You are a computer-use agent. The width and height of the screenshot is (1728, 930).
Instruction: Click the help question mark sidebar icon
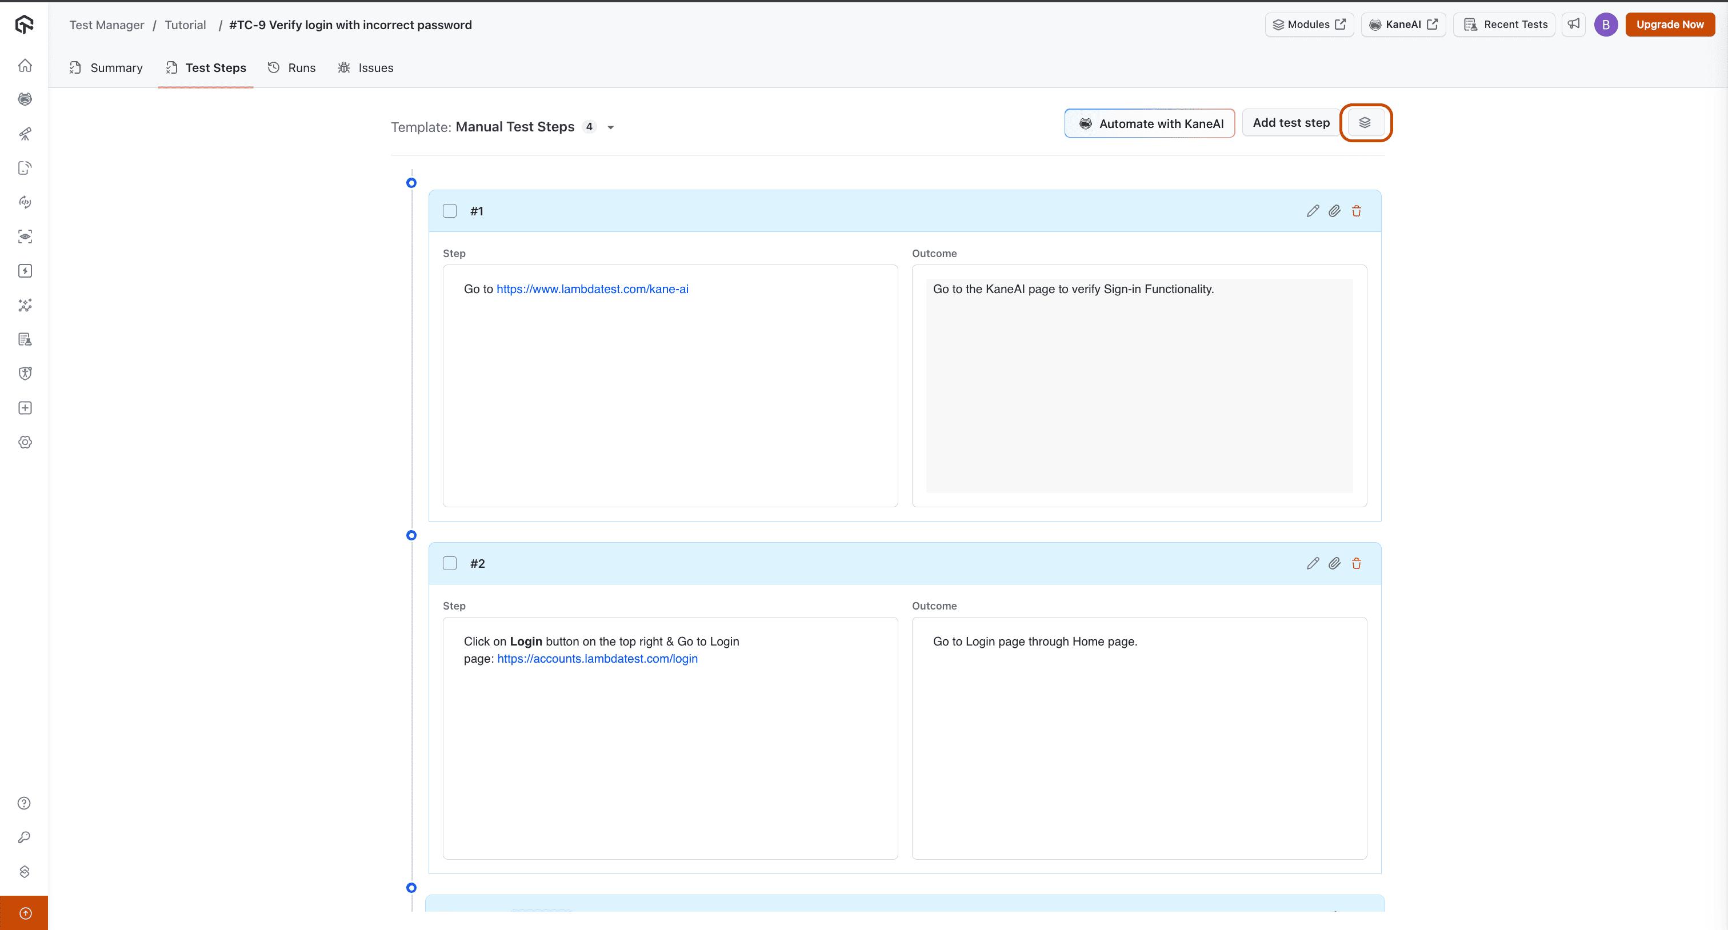(24, 803)
